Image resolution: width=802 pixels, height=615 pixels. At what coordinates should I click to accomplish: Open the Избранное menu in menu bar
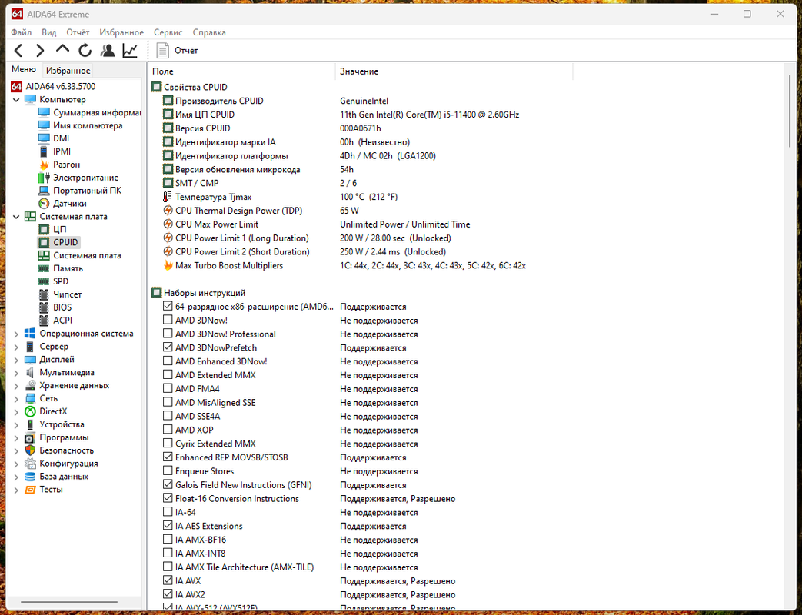click(x=121, y=32)
